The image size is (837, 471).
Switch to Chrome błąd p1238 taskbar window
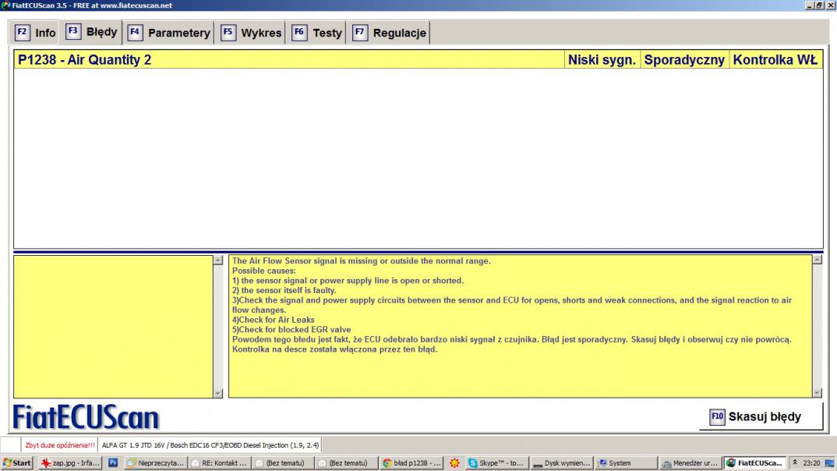pyautogui.click(x=411, y=463)
